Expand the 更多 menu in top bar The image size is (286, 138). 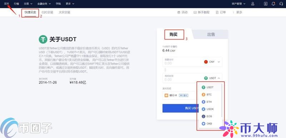click(70, 4)
